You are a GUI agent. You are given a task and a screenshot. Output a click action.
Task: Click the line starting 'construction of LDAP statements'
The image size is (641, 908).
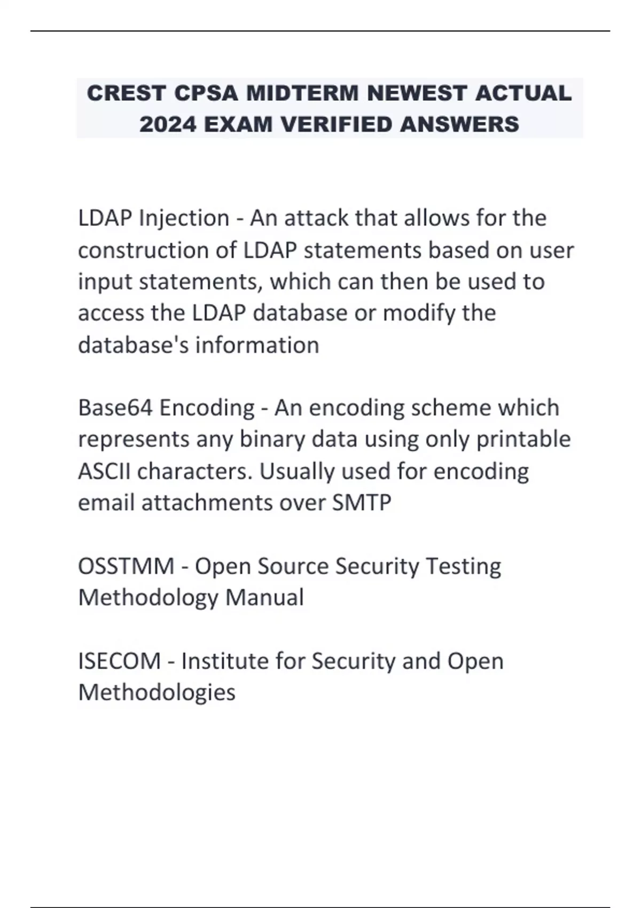[326, 250]
